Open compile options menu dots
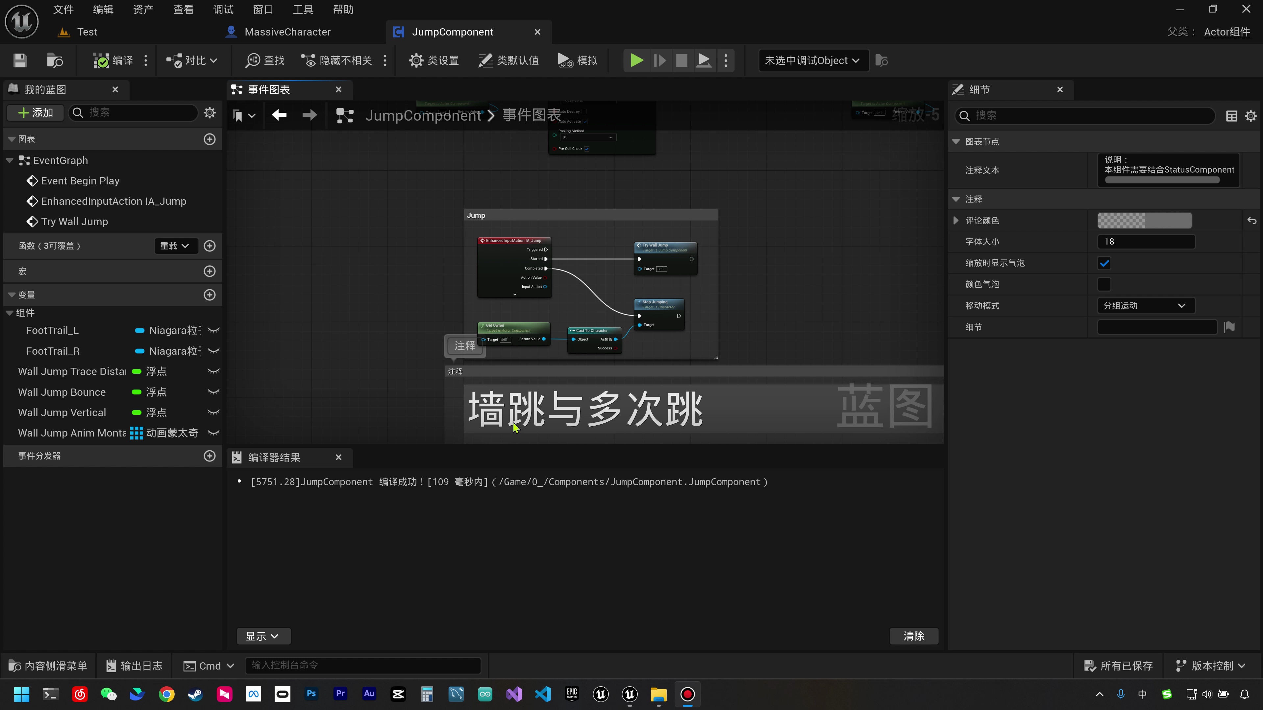 [146, 60]
